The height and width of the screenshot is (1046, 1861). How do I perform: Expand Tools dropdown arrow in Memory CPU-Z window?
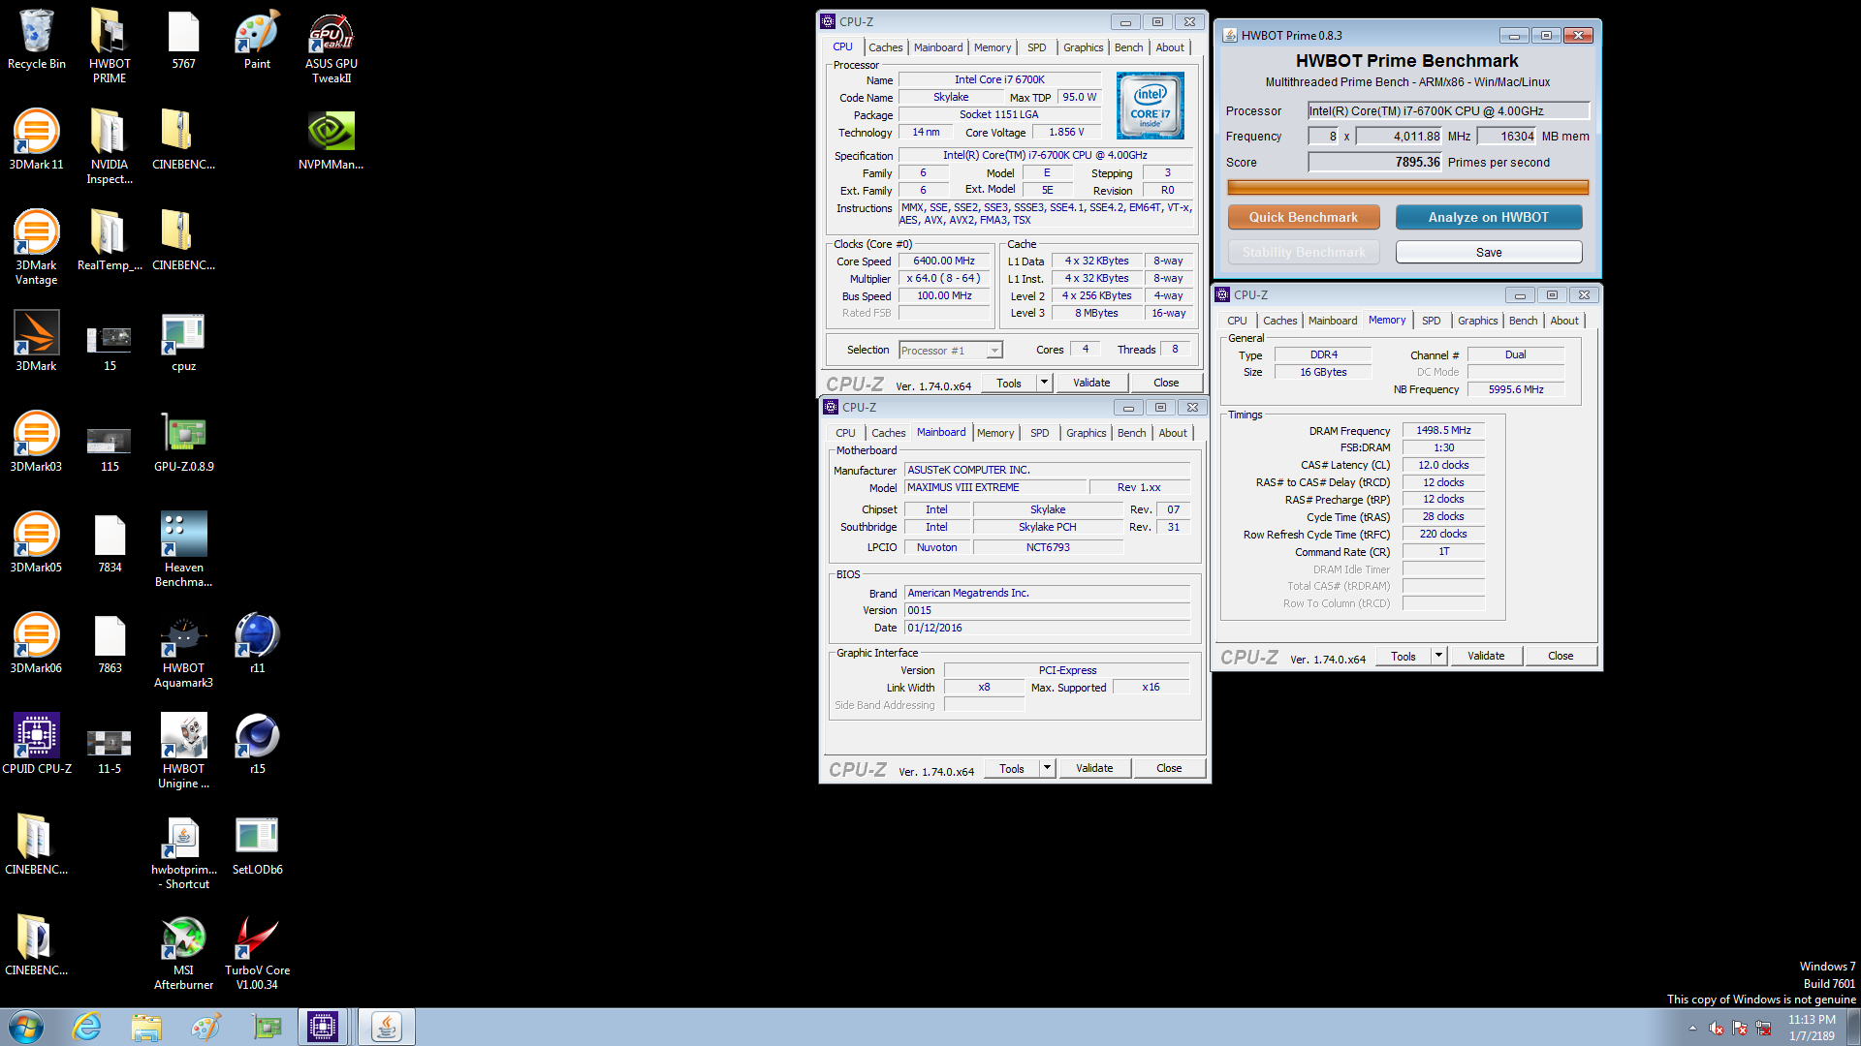pos(1438,657)
